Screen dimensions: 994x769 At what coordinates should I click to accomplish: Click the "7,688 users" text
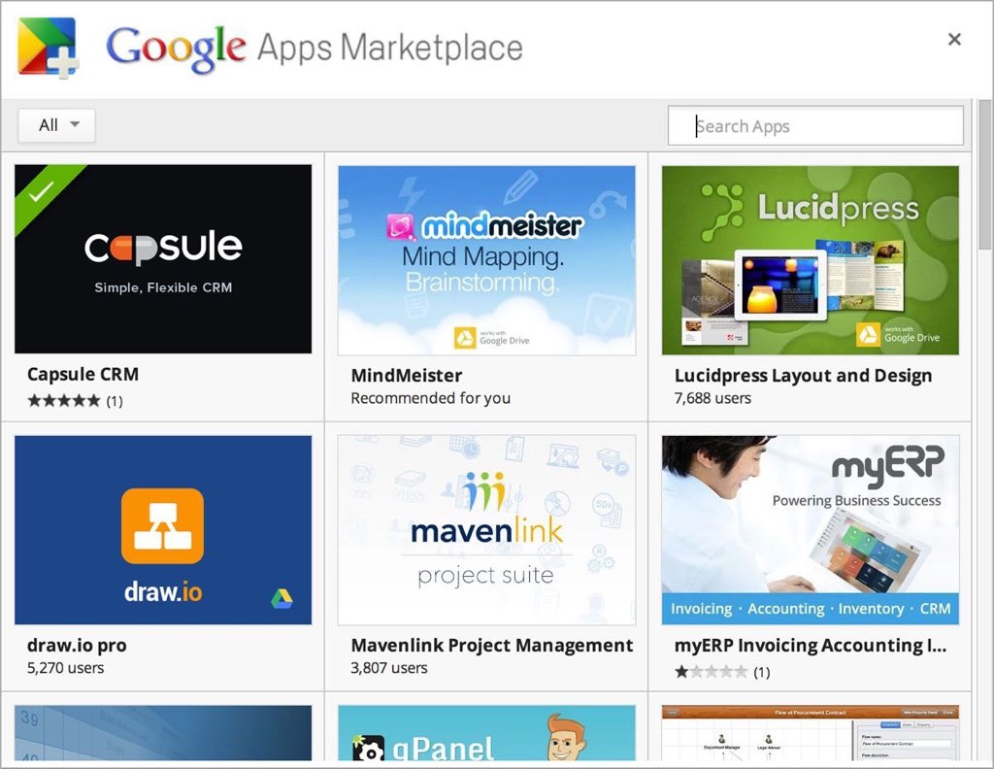(712, 398)
